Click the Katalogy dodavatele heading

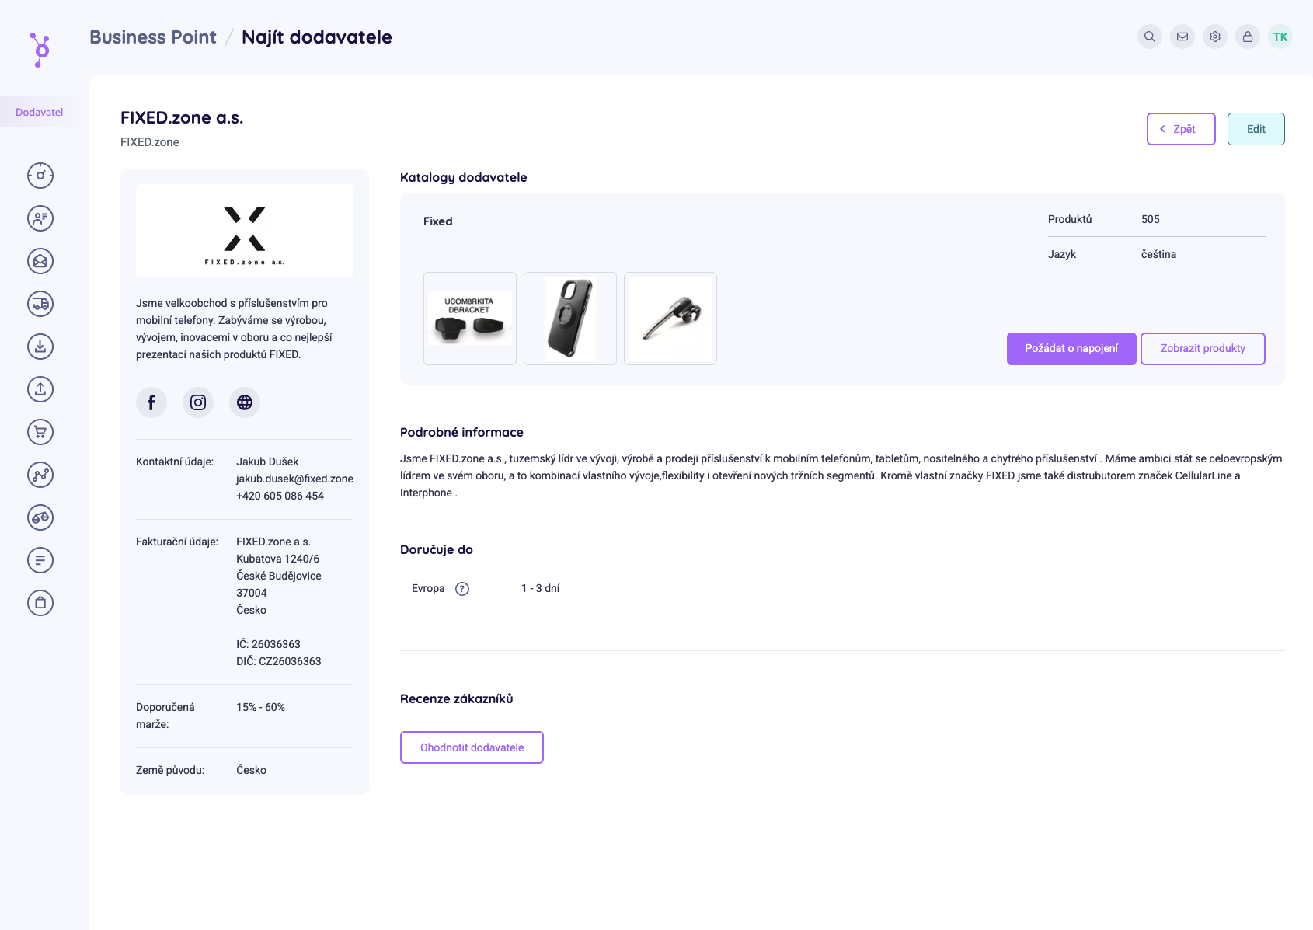pos(464,177)
